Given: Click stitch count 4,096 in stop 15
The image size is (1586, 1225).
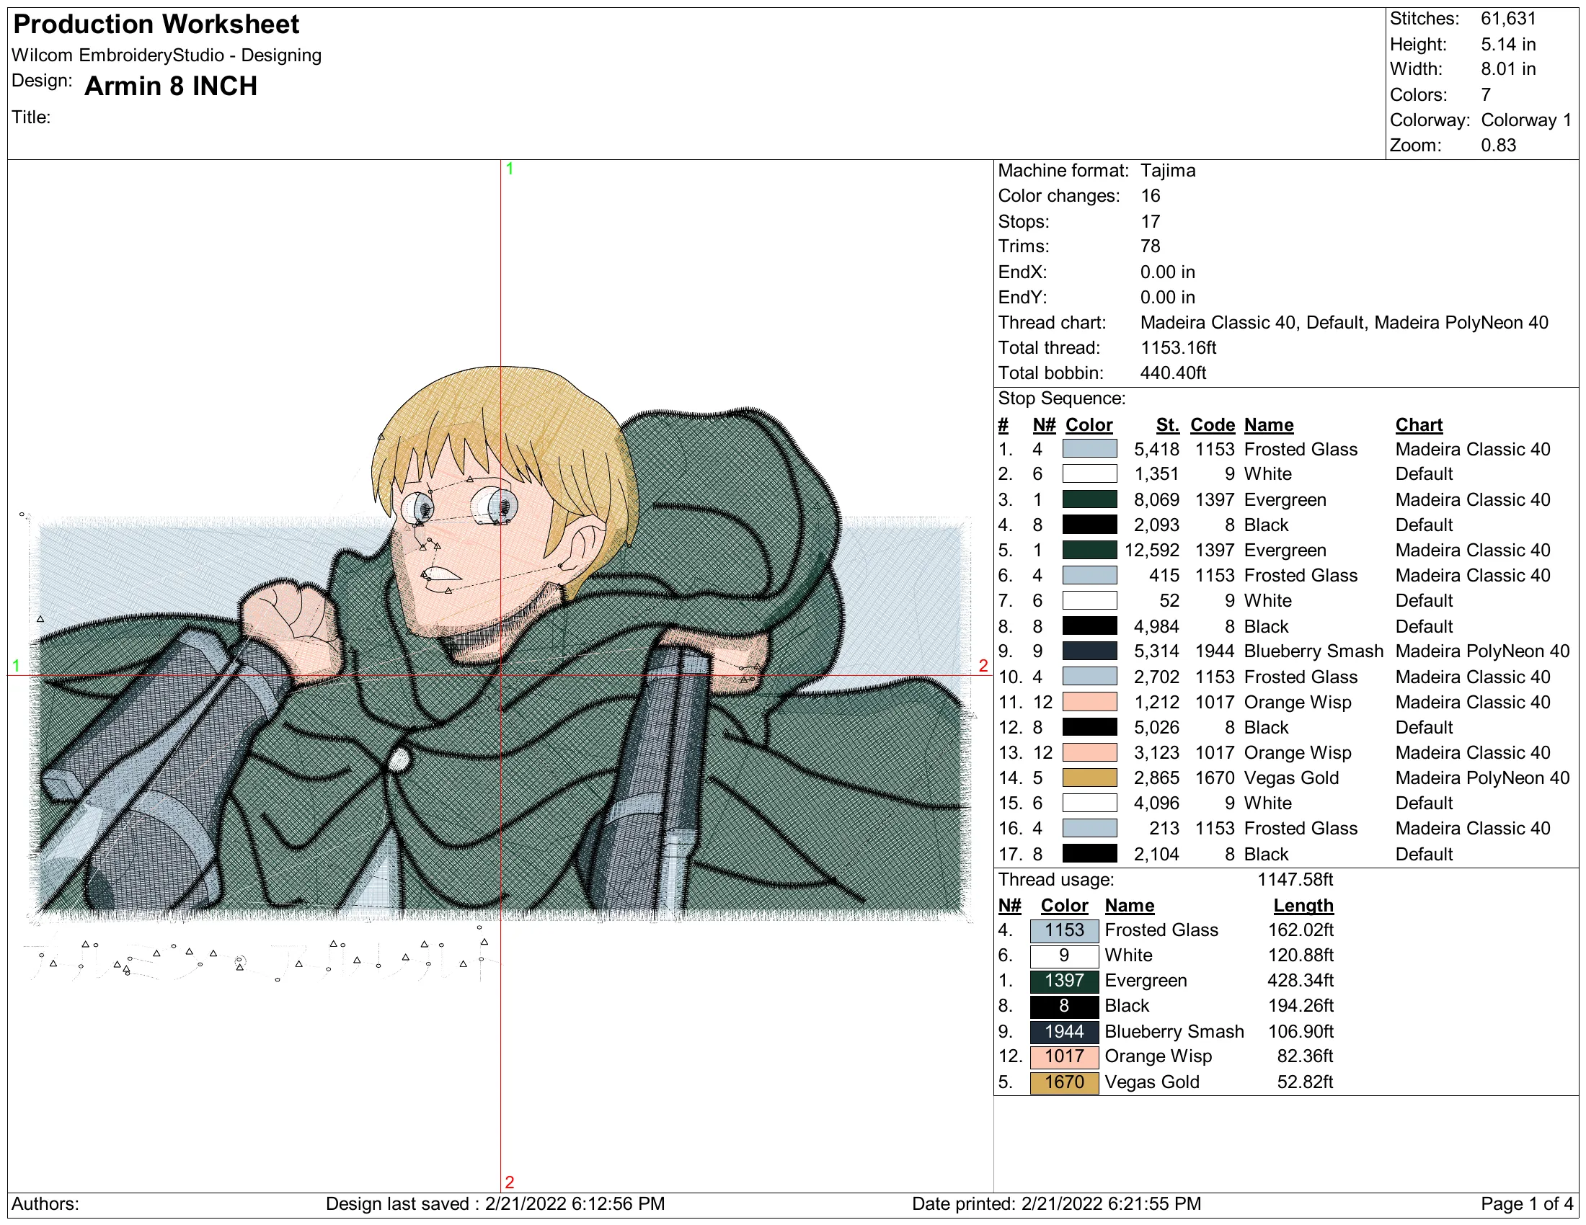Looking at the screenshot, I should (x=1156, y=803).
